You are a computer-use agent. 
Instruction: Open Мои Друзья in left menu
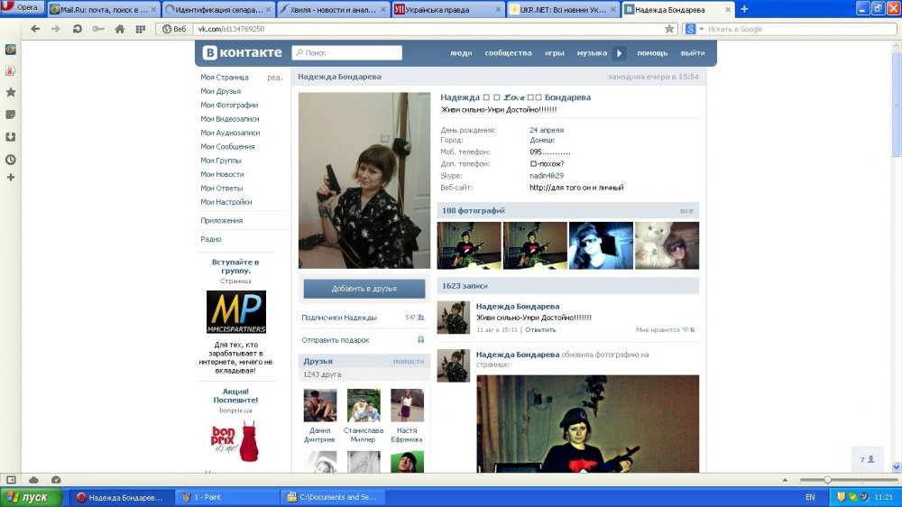(x=220, y=91)
